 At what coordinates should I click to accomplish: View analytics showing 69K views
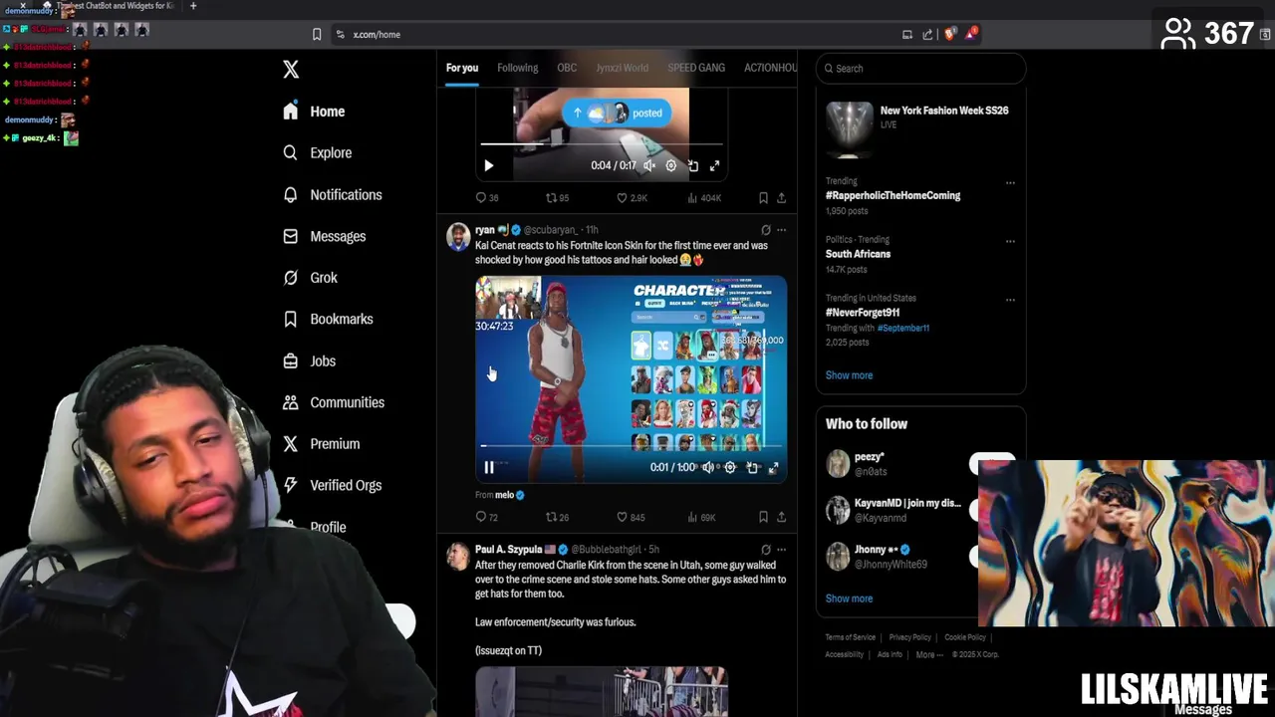702,517
